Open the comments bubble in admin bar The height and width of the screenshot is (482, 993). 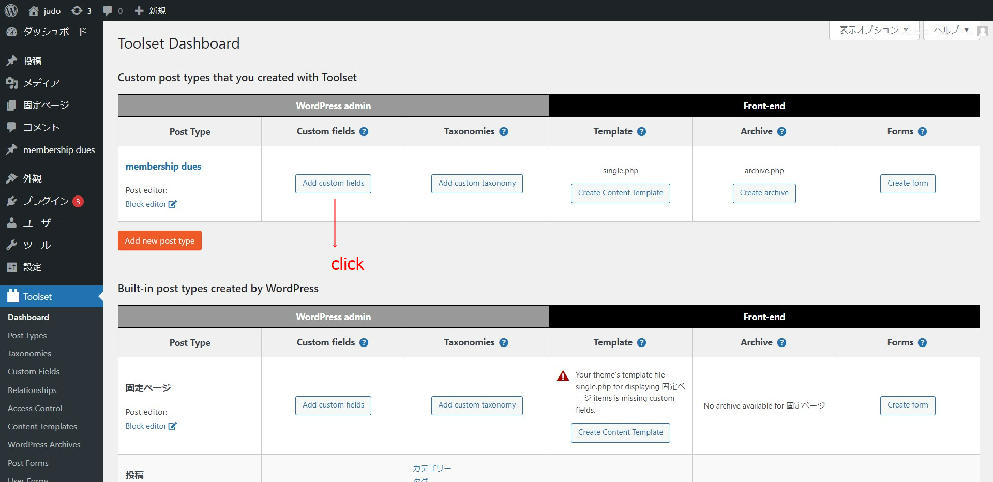[x=108, y=10]
